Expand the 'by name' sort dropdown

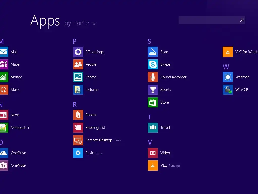click(80, 23)
